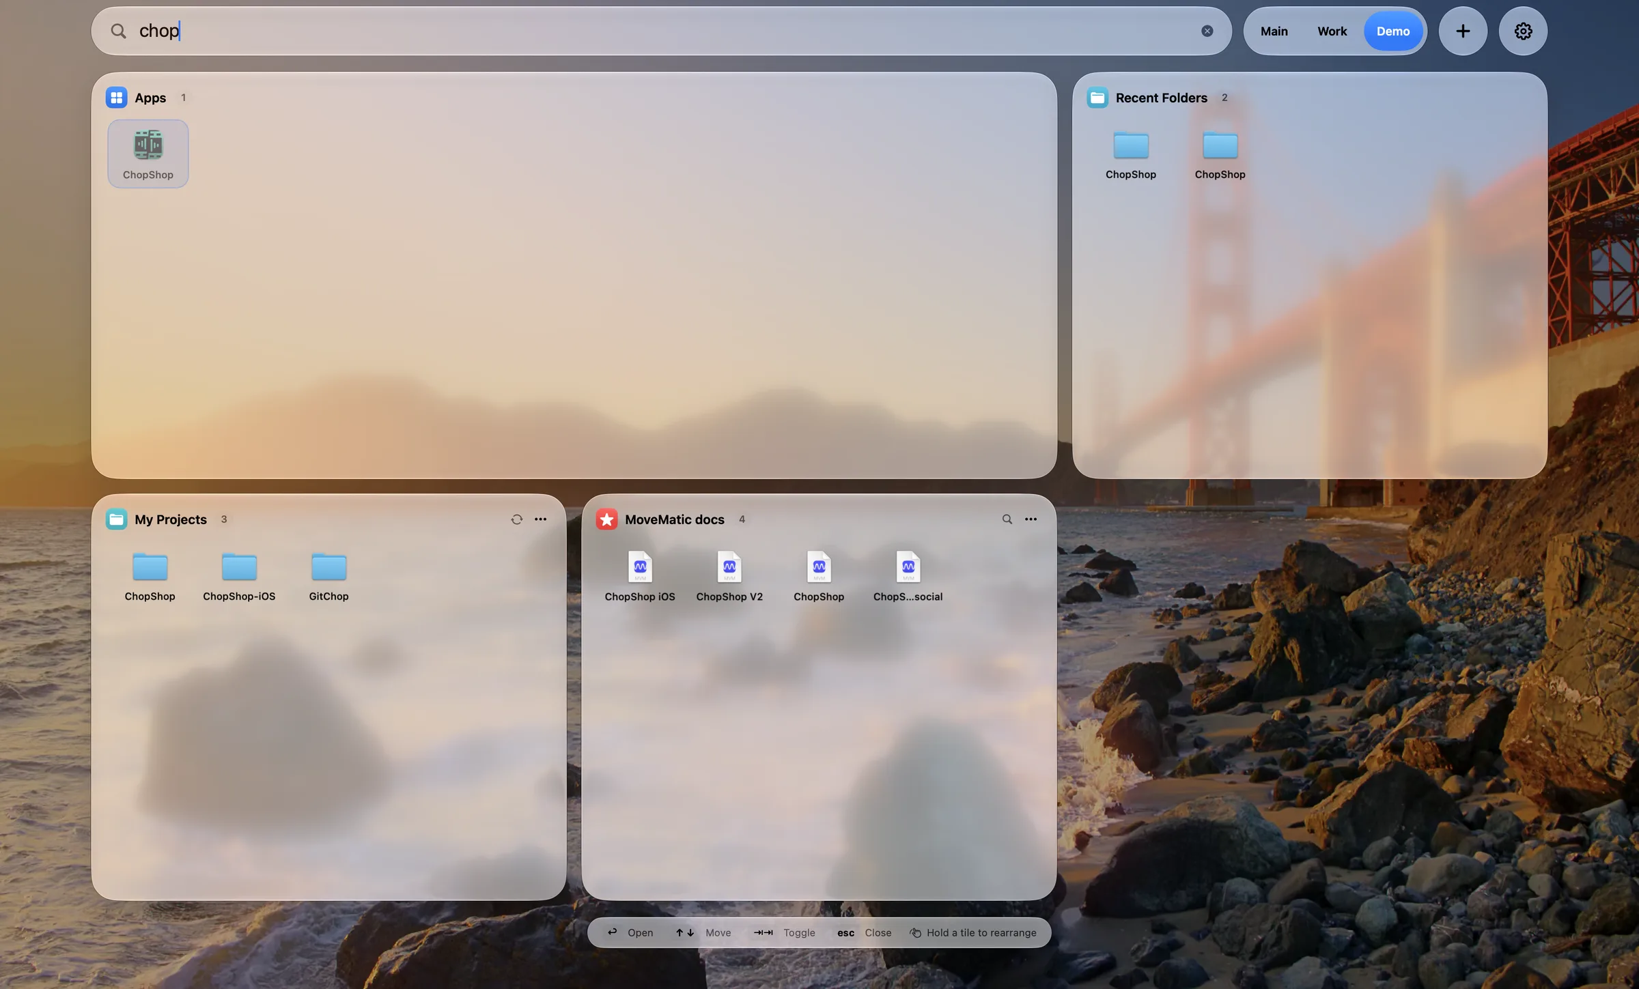The image size is (1639, 989).
Task: Open second ChopShop folder in Recent Folders
Action: pos(1220,155)
